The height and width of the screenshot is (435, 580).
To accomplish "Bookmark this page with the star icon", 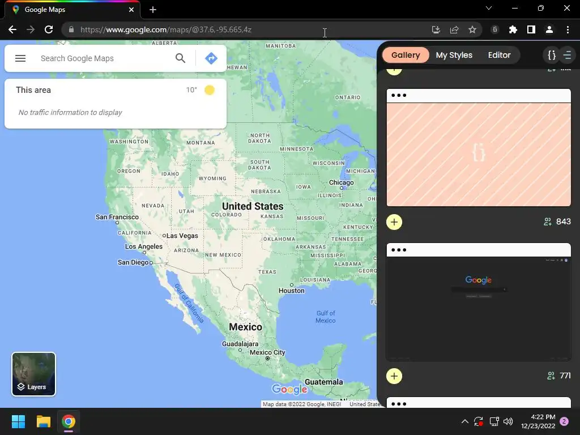I will coord(472,29).
